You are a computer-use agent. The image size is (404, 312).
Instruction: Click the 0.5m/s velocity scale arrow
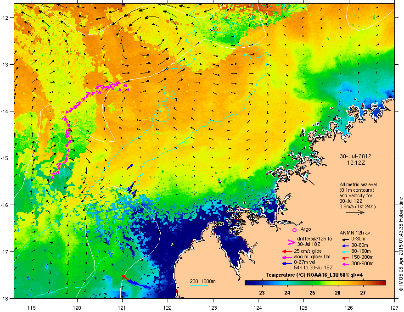tap(355, 212)
